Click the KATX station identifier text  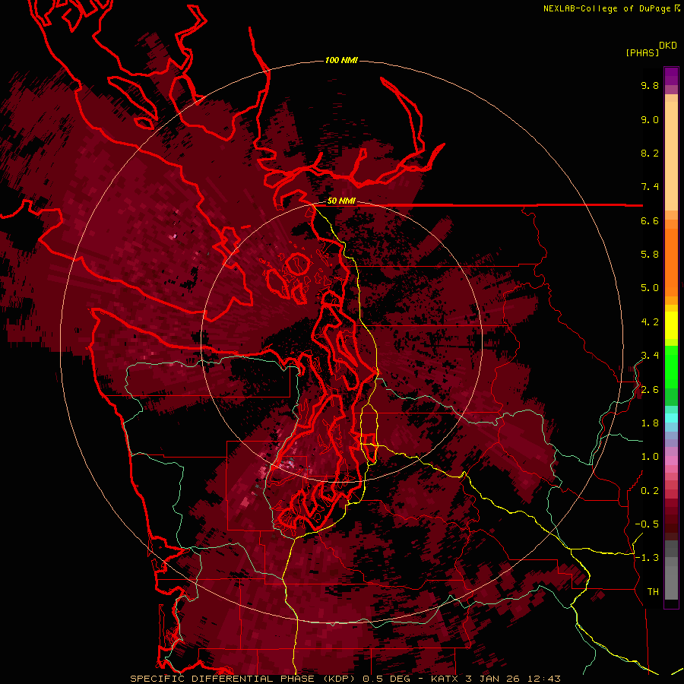(x=444, y=679)
